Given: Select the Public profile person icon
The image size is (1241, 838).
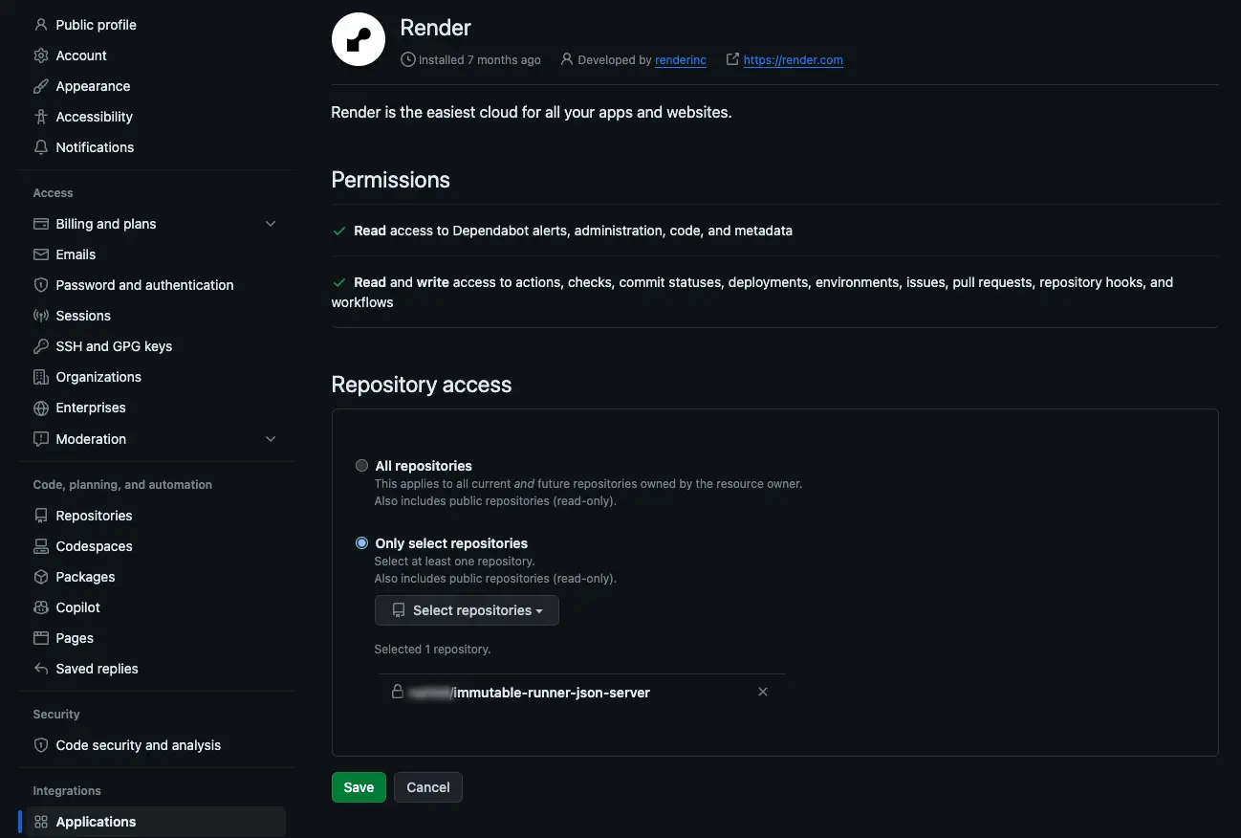Looking at the screenshot, I should (38, 24).
